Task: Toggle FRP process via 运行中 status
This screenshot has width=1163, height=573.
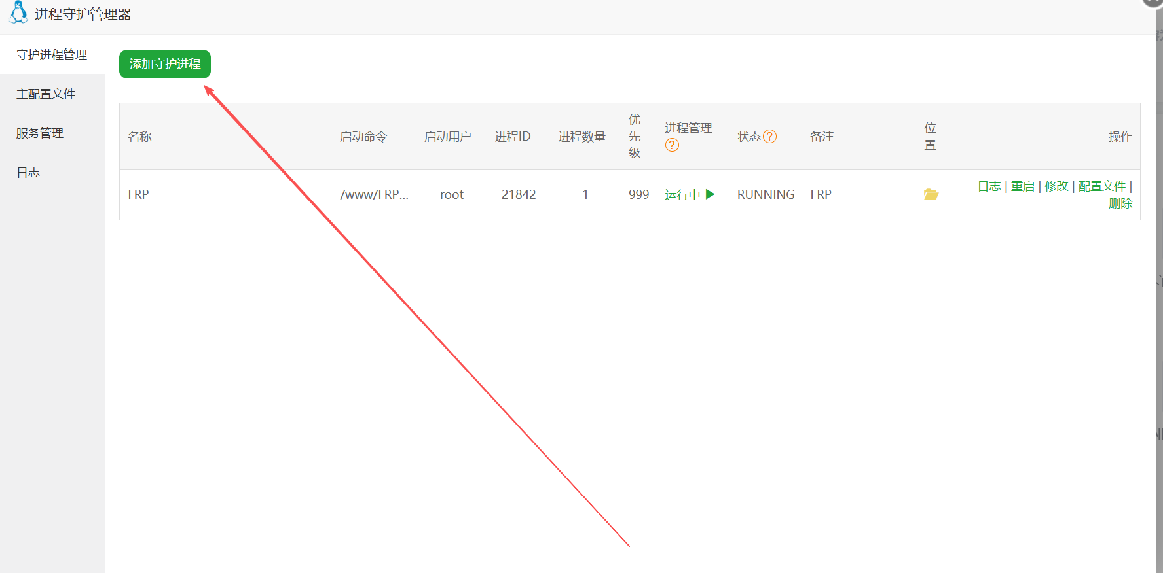Action: pyautogui.click(x=682, y=194)
